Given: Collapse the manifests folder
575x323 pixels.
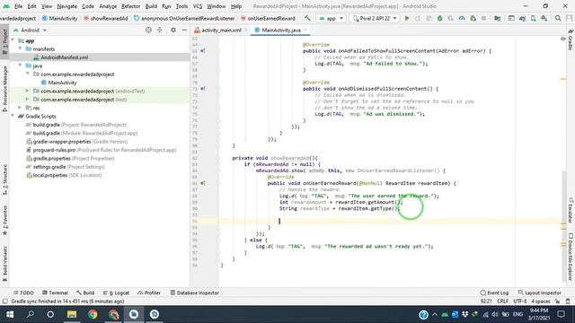Looking at the screenshot, I should (20, 49).
